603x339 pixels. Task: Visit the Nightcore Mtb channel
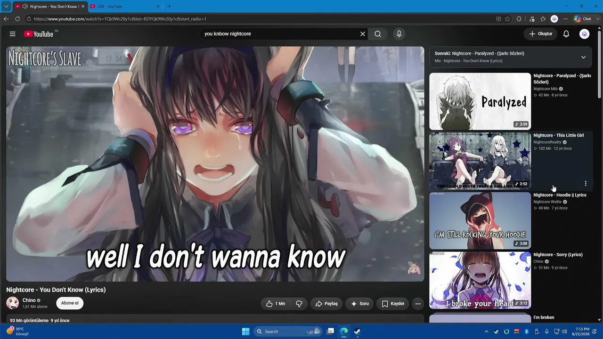pos(546,89)
